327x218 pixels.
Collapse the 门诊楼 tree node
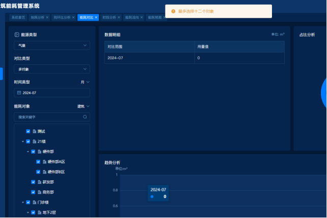pyautogui.click(x=22, y=202)
